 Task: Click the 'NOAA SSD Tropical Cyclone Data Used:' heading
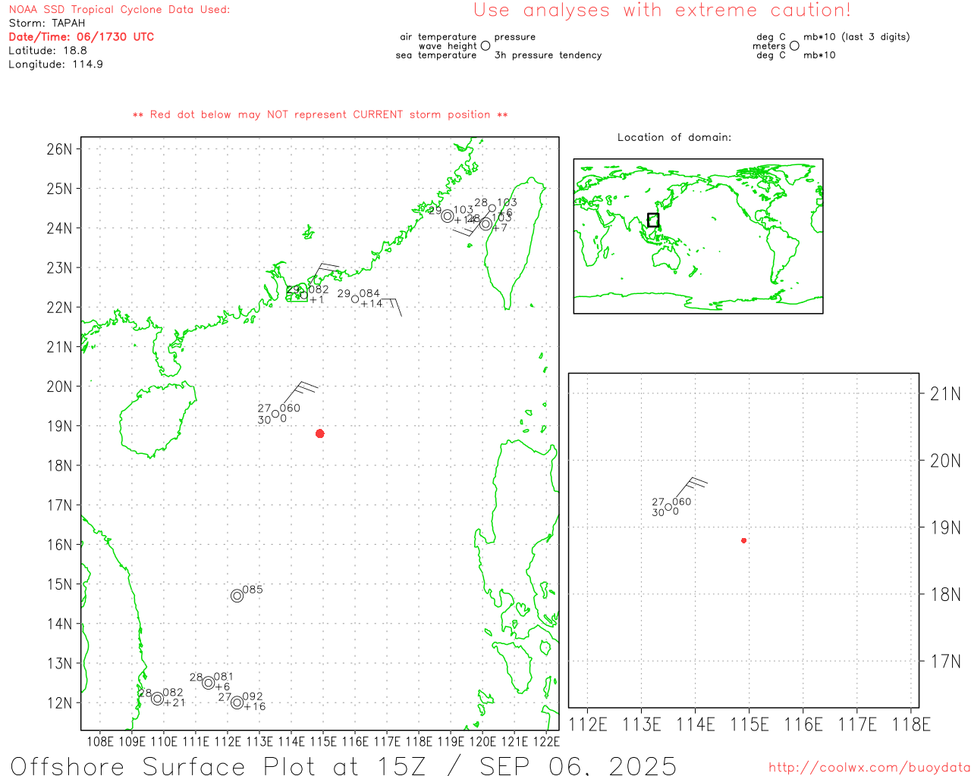[x=119, y=10]
